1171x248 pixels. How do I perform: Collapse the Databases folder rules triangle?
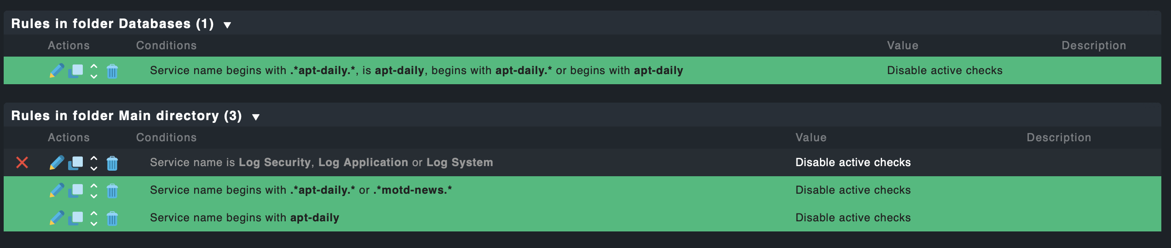227,25
